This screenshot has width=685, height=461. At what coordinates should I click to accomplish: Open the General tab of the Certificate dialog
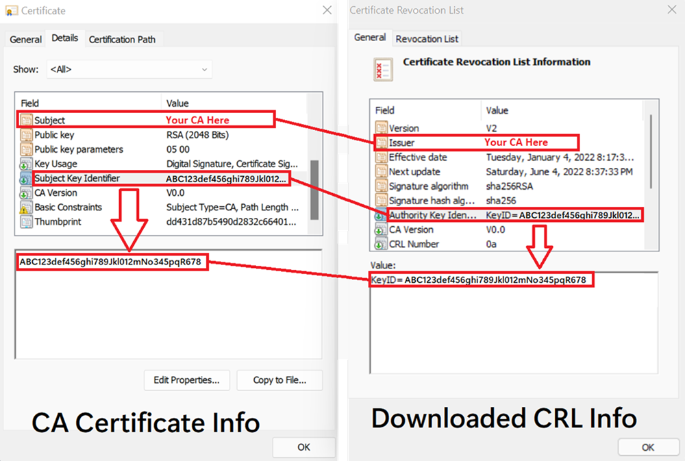click(x=25, y=39)
